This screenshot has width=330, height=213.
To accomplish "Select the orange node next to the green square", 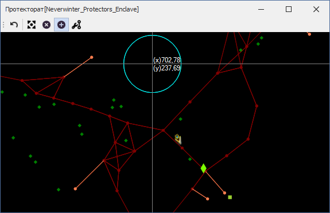I will (224, 193).
